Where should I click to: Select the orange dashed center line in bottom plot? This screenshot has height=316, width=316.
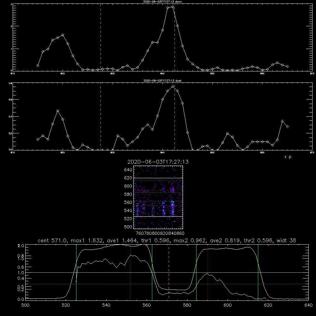[169, 272]
